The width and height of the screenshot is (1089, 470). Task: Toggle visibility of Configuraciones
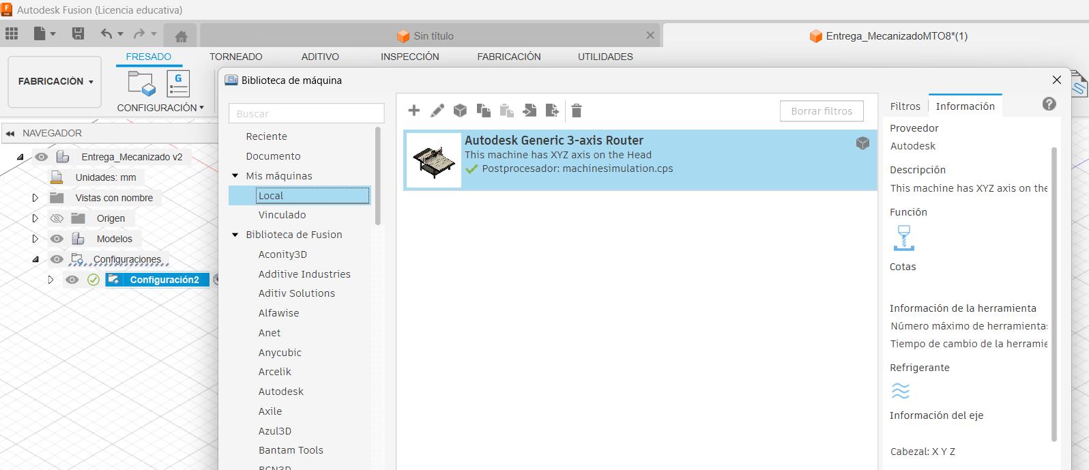57,259
